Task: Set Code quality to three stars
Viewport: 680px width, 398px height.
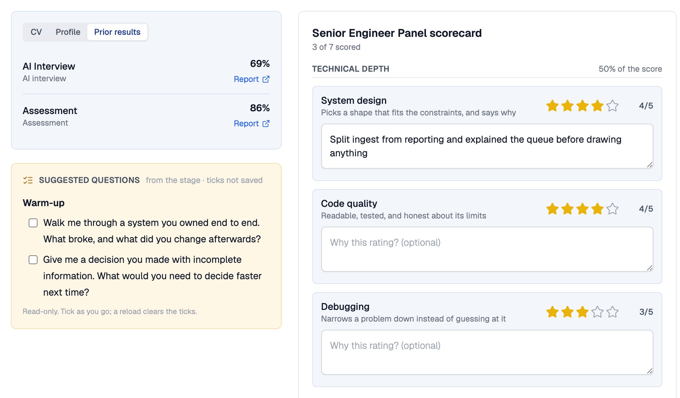Action: [582, 209]
